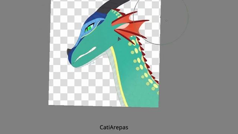Click the CatiArepas caption text
Viewport: 238px width, 134px height.
click(114, 127)
